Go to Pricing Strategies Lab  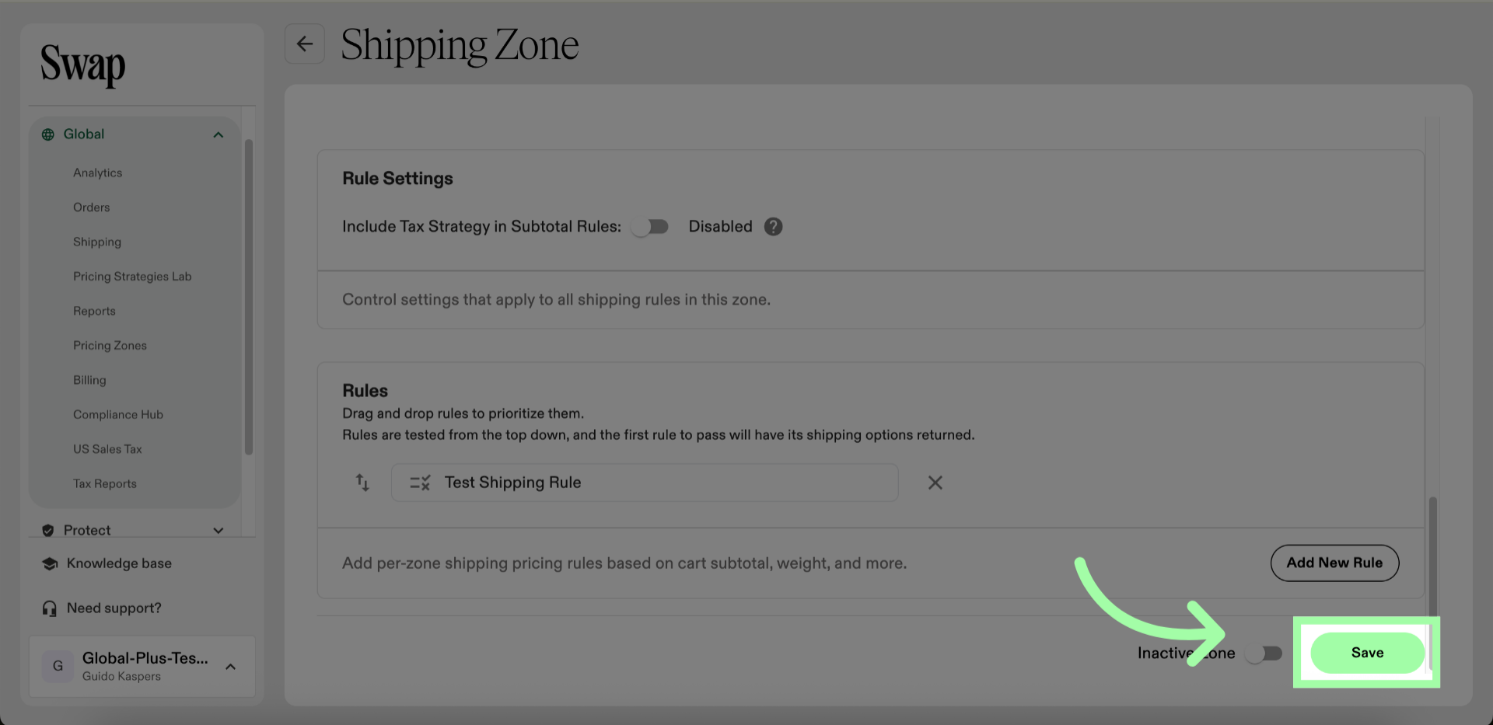pyautogui.click(x=132, y=277)
